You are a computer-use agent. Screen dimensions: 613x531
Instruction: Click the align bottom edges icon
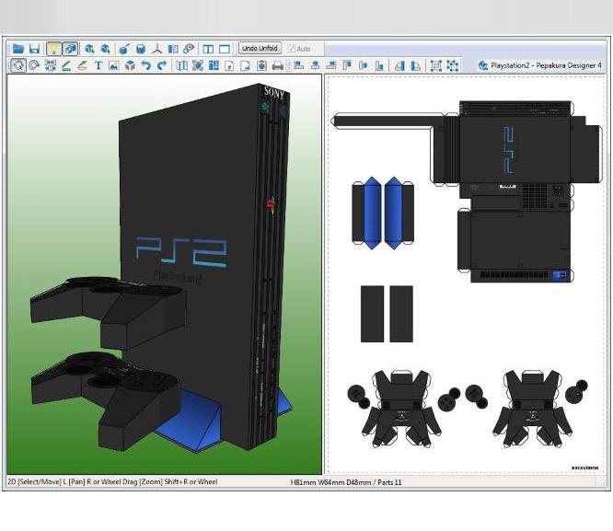click(379, 65)
